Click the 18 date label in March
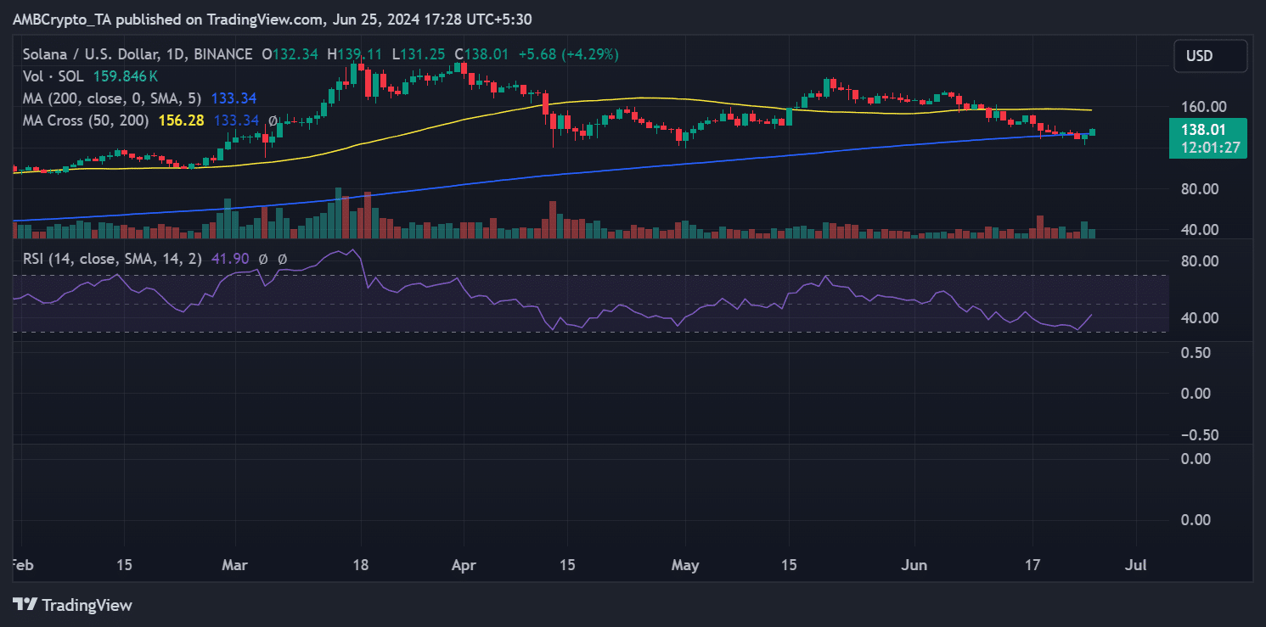The image size is (1266, 627). pos(361,565)
